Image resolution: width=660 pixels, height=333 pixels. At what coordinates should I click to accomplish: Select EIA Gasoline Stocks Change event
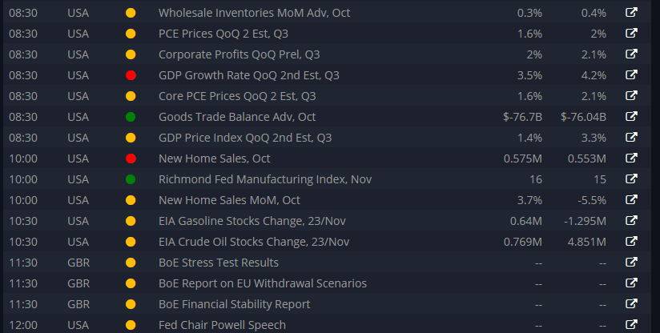coord(252,221)
